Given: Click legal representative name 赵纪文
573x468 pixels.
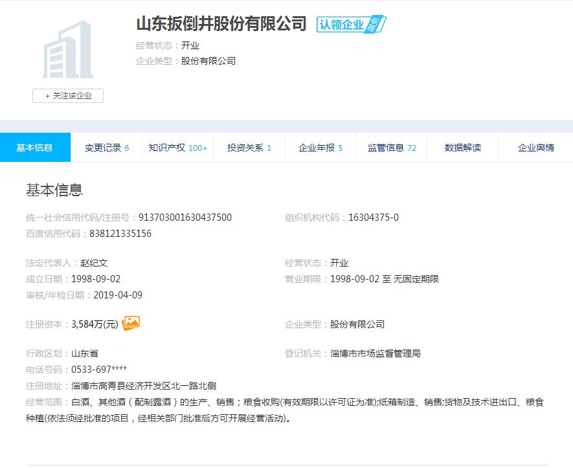Looking at the screenshot, I should 94,263.
